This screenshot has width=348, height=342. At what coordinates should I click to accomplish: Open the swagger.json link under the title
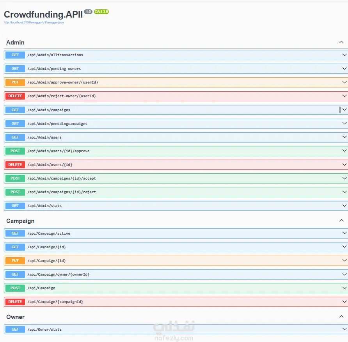point(34,22)
